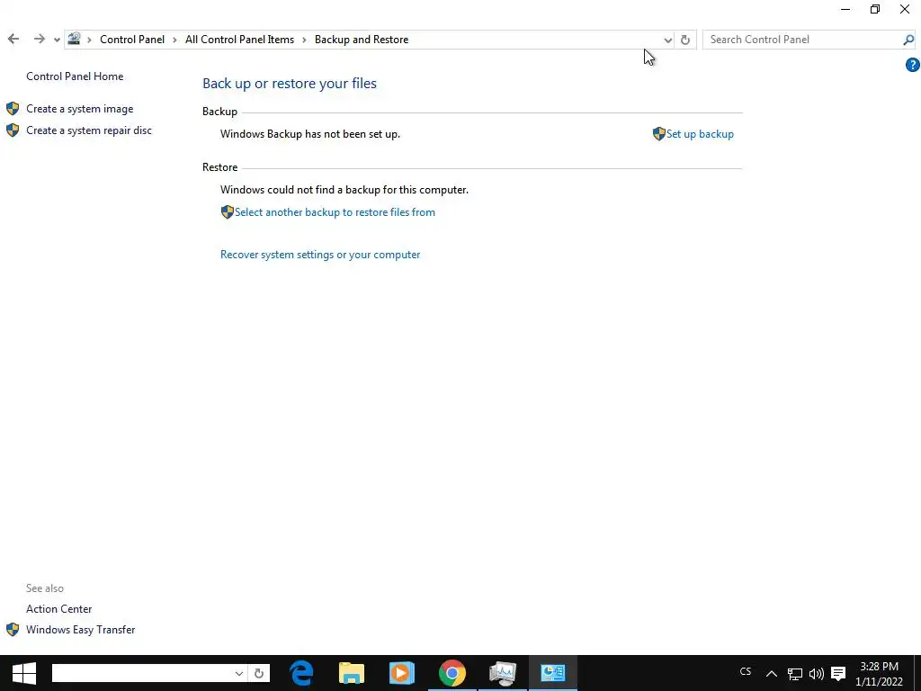Open Control Panel Home

coord(75,76)
